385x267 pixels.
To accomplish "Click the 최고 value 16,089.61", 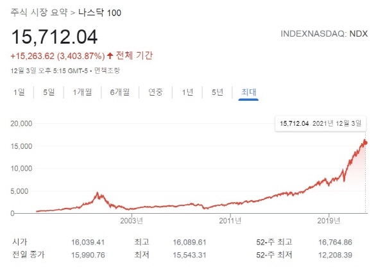I will pos(189,243).
